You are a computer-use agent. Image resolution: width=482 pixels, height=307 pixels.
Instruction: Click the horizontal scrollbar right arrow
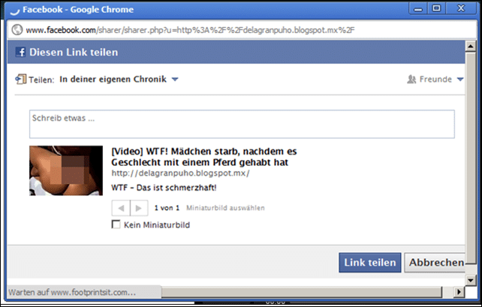coord(459,292)
